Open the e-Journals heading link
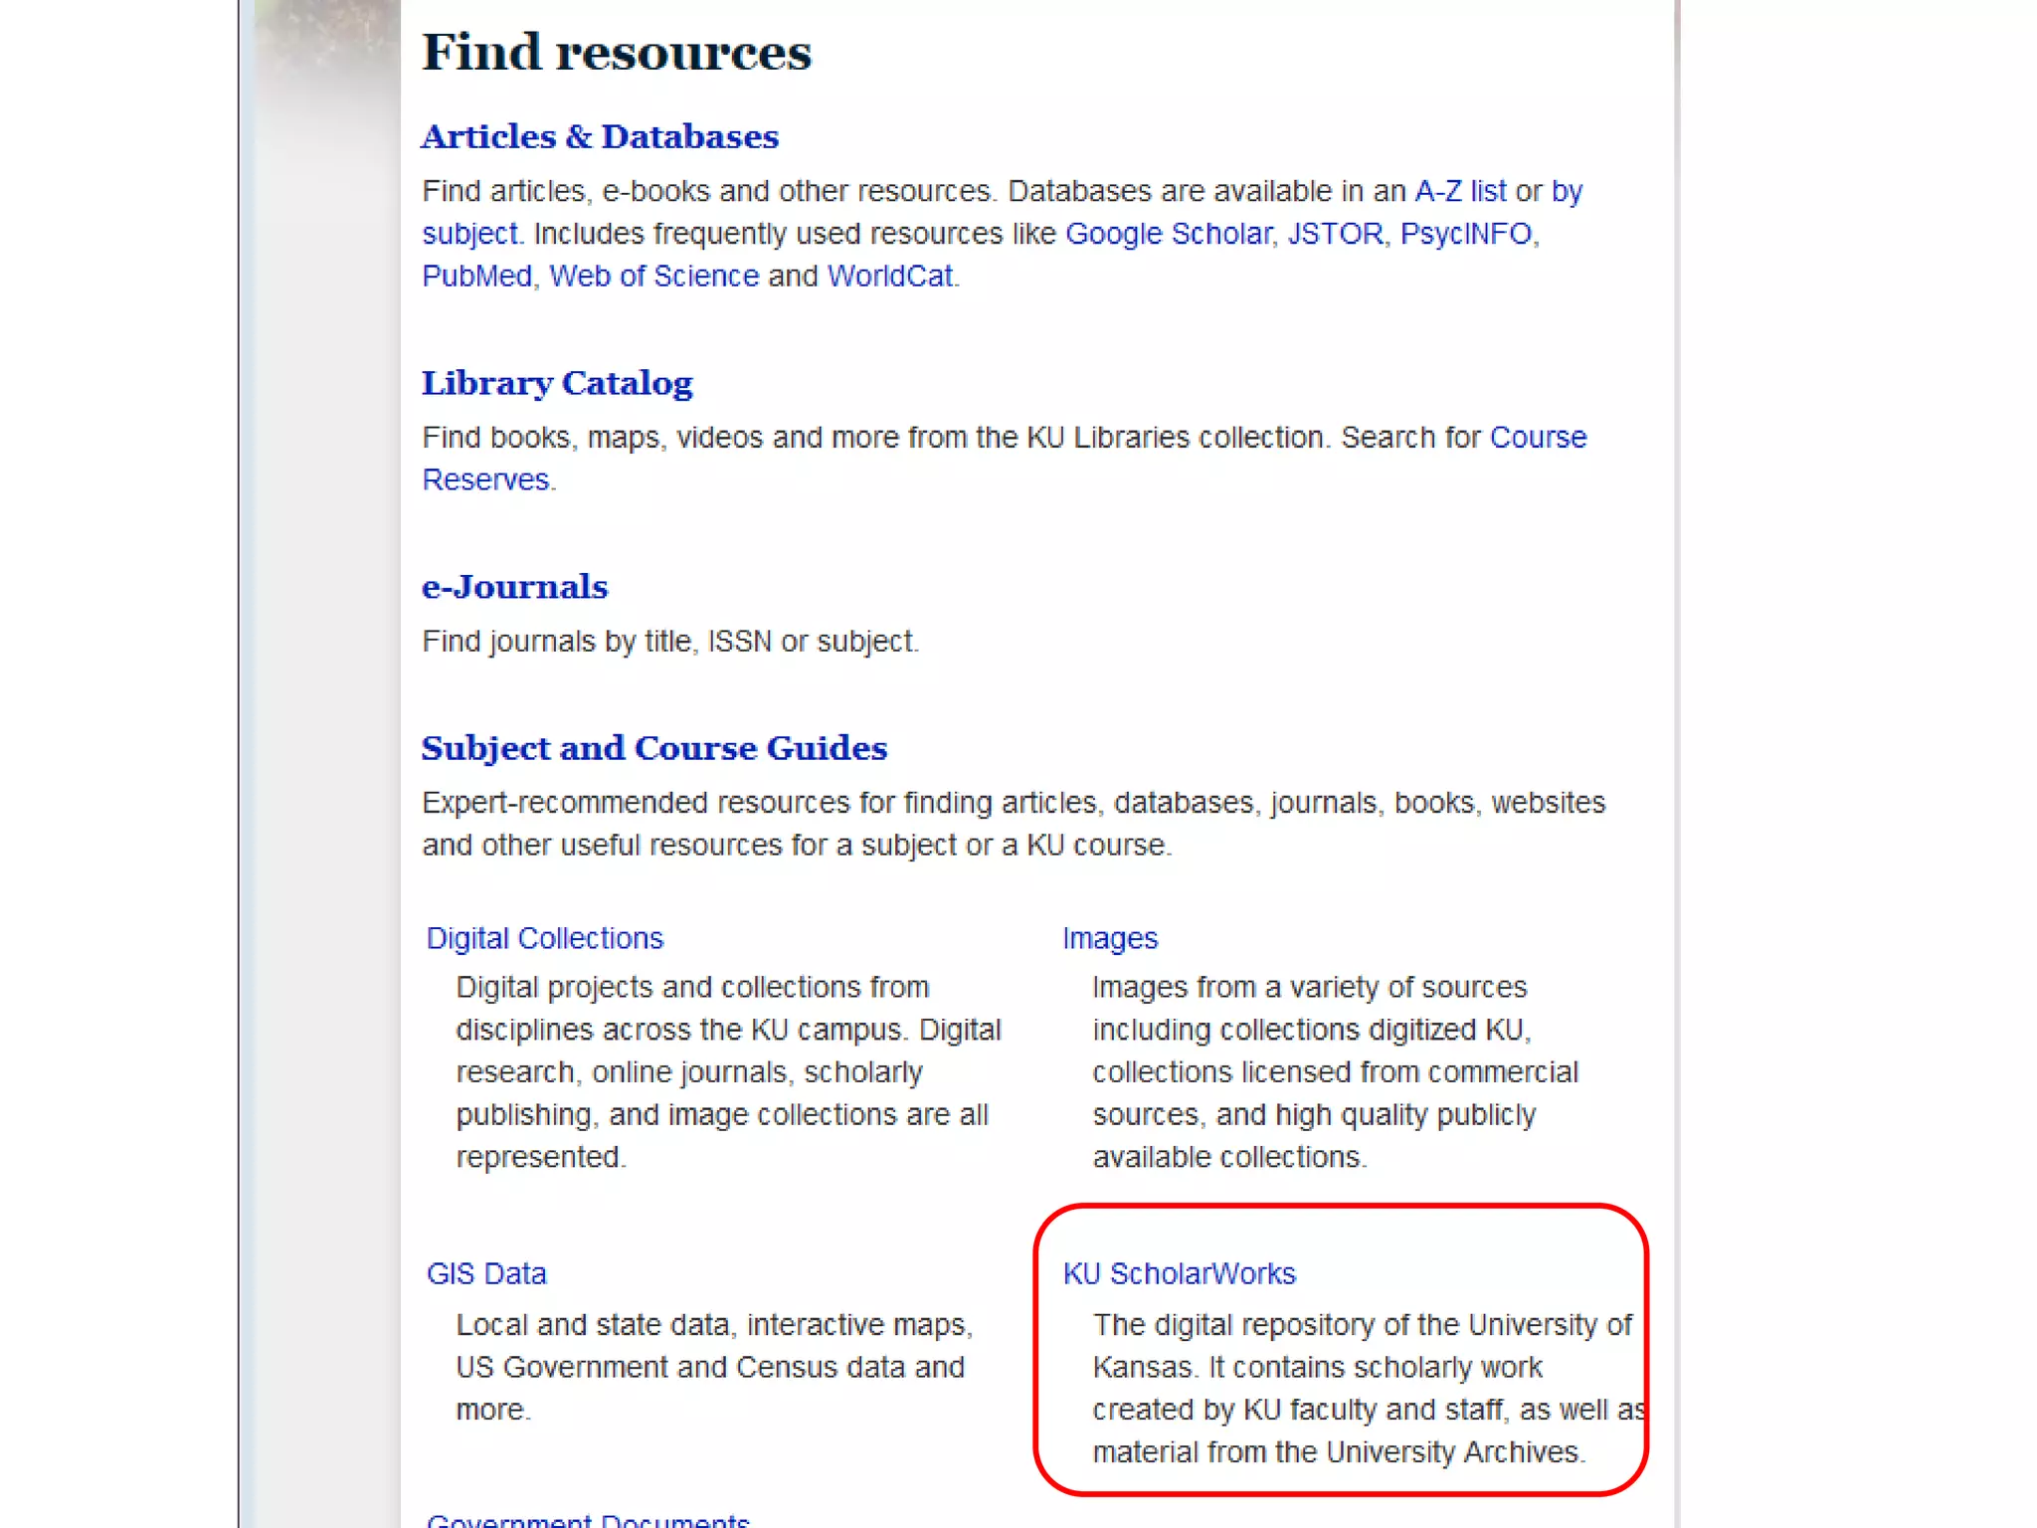This screenshot has height=1528, width=2037. pos(514,587)
